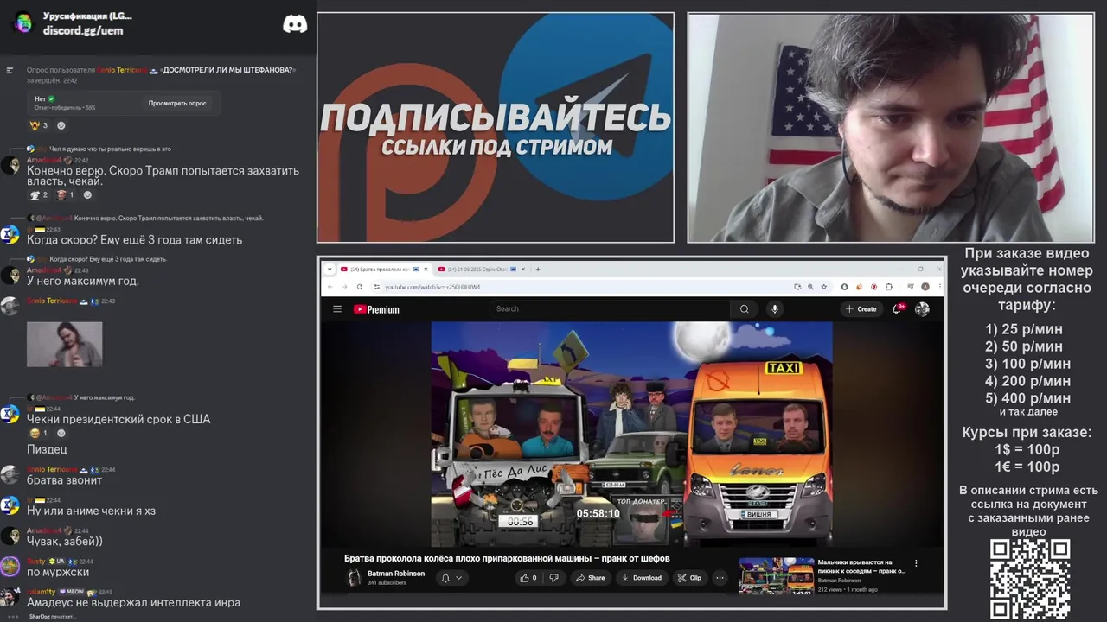Open notification bell dropdown for subscription
The height and width of the screenshot is (622, 1107).
[x=451, y=578]
